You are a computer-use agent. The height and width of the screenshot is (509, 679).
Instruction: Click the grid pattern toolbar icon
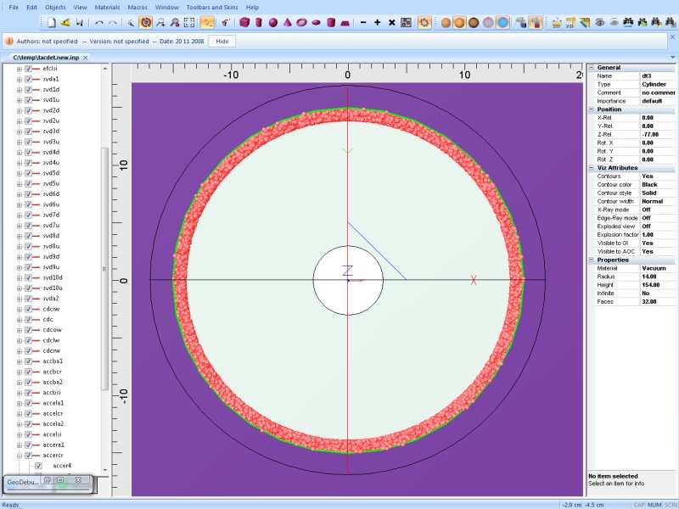[407, 23]
